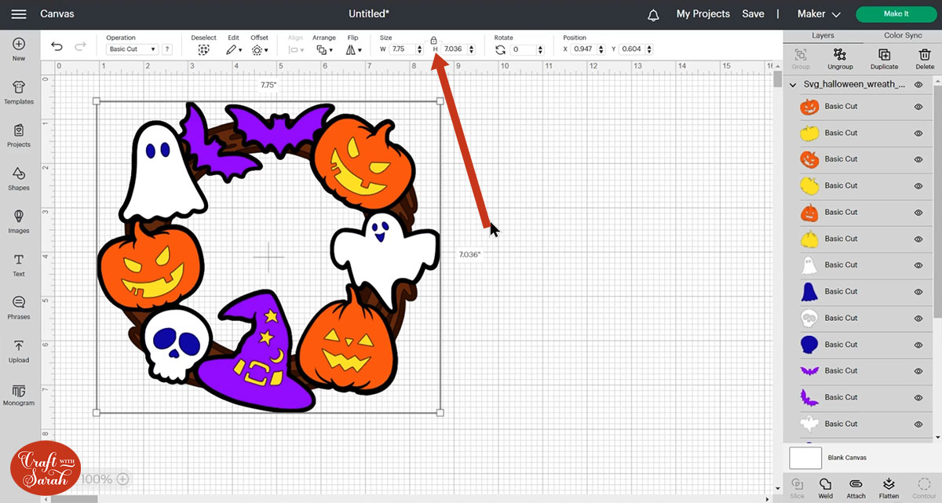Open My Projects
Image resolution: width=942 pixels, height=503 pixels.
click(703, 14)
